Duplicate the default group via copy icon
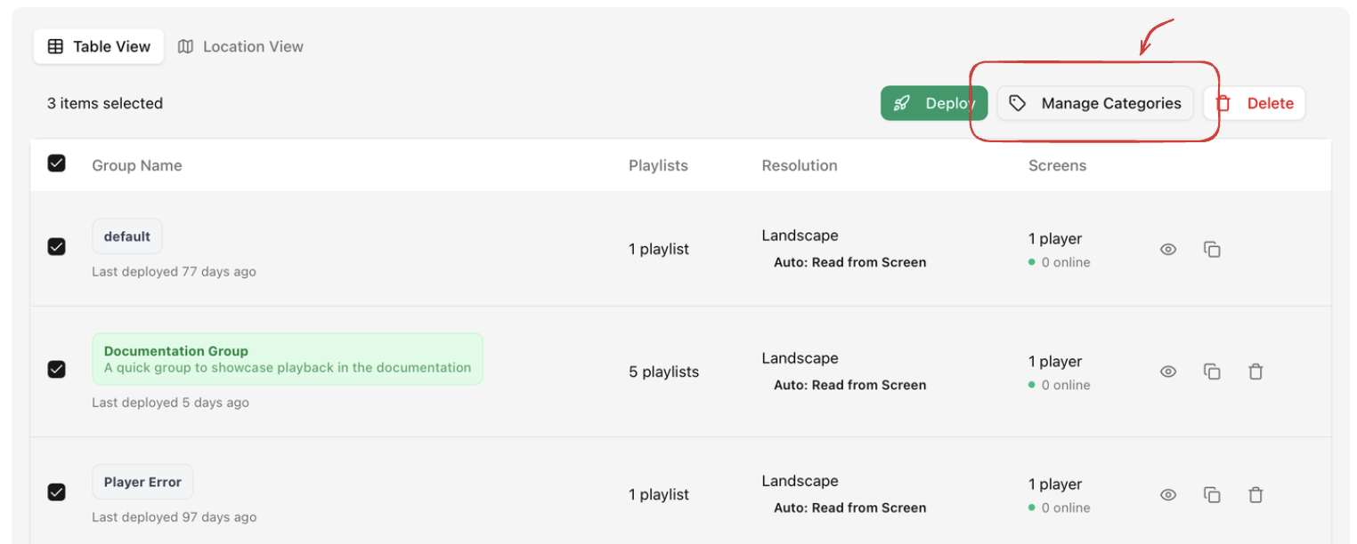 (1212, 250)
